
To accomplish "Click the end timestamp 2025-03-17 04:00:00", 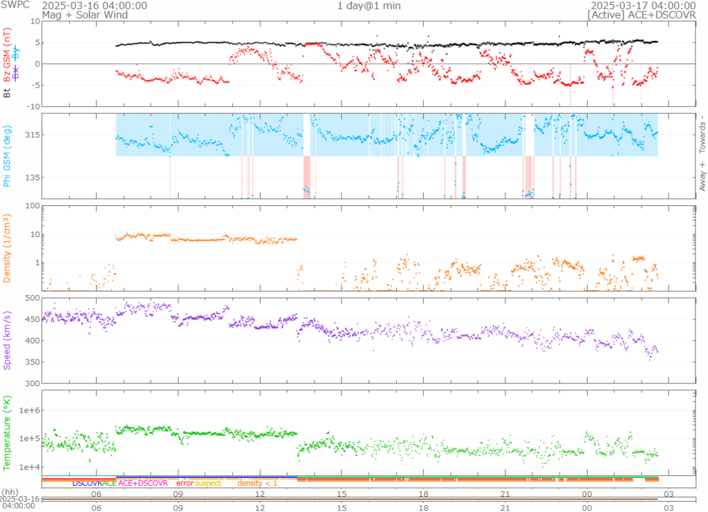I will 646,6.
